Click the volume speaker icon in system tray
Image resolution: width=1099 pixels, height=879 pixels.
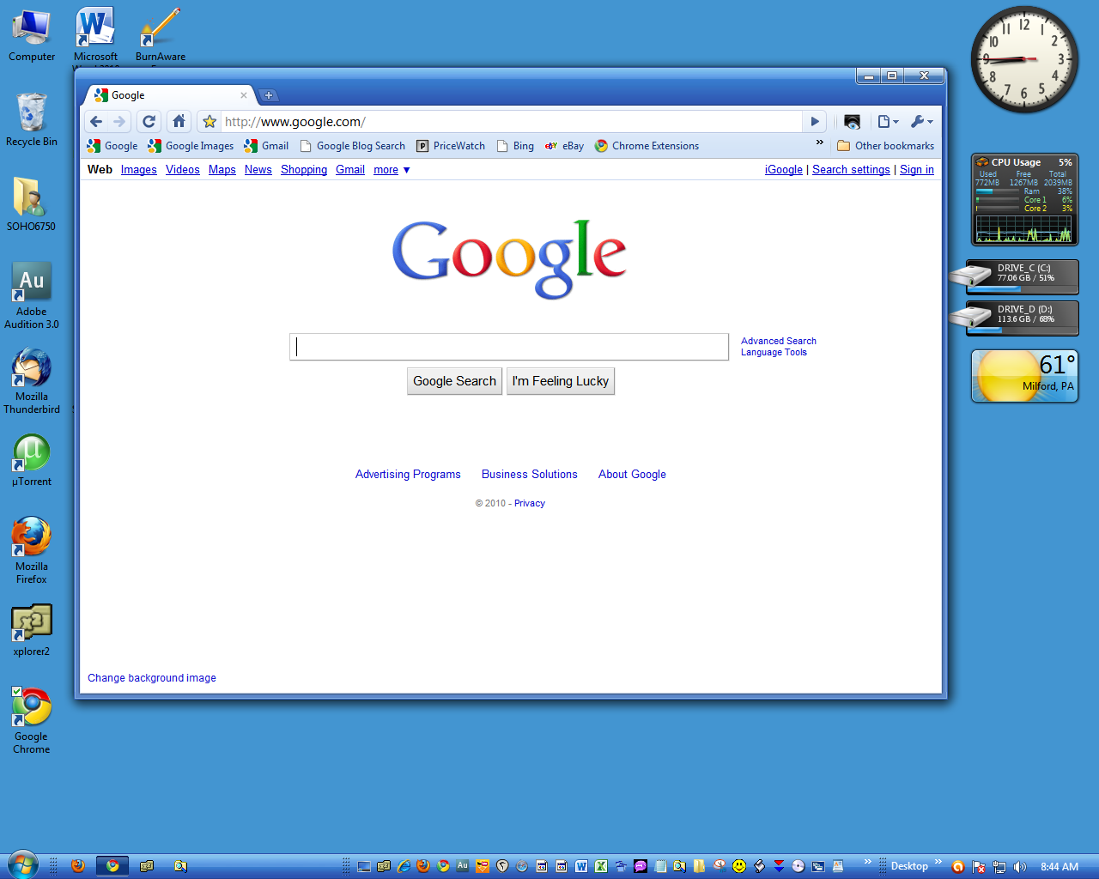click(x=1019, y=867)
